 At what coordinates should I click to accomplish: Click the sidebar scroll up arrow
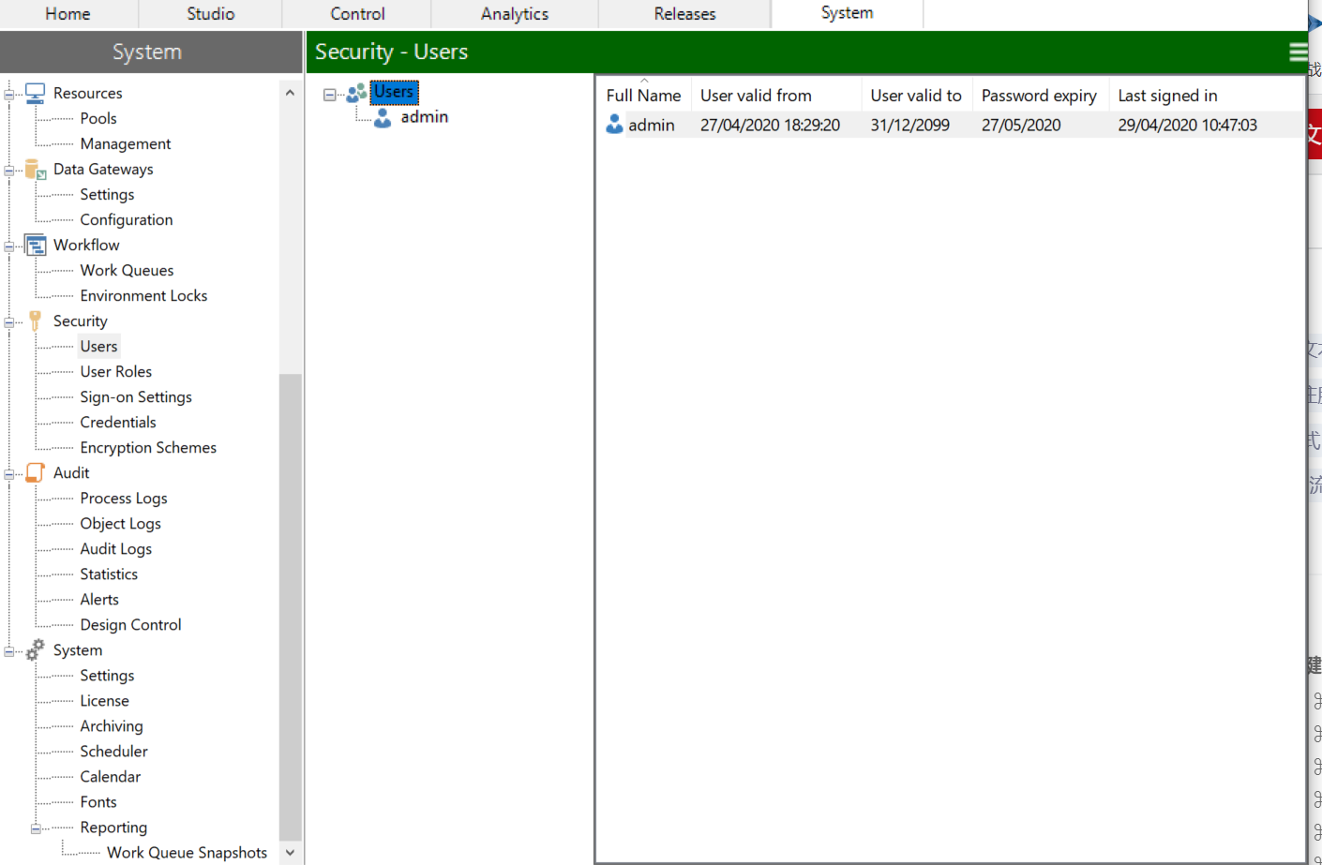click(290, 93)
